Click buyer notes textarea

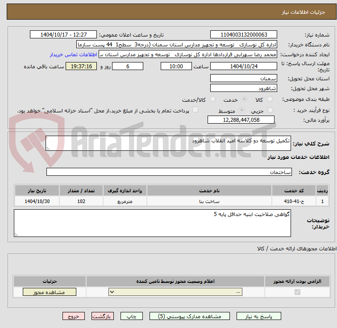[152, 223]
